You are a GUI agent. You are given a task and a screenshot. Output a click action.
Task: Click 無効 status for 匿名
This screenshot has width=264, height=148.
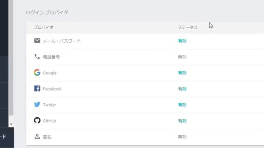(x=182, y=137)
